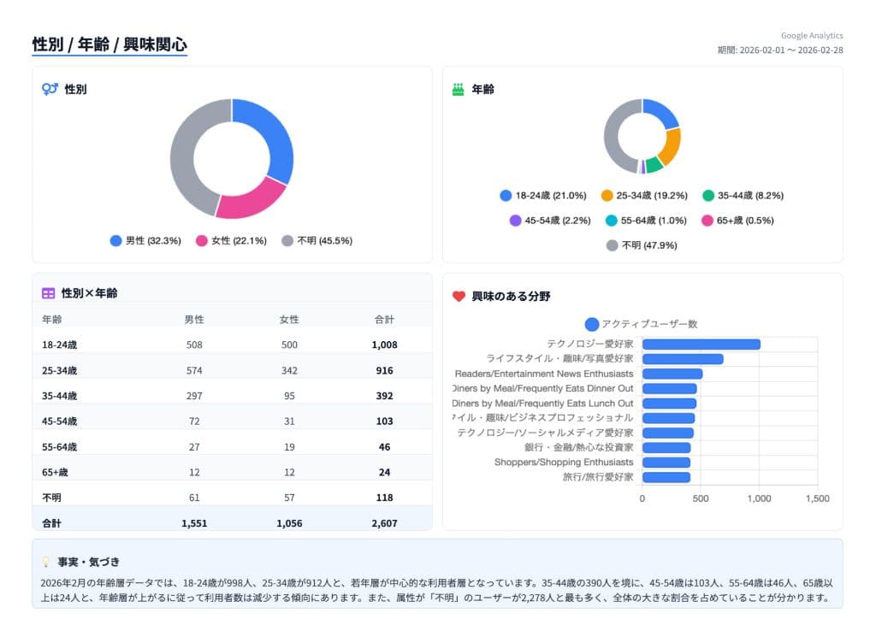Screen dimensions: 876x619
Task: Click the gender symbol icon beside 性別
Action: tap(50, 89)
